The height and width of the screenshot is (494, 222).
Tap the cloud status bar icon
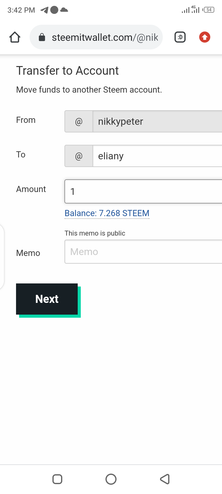[64, 10]
